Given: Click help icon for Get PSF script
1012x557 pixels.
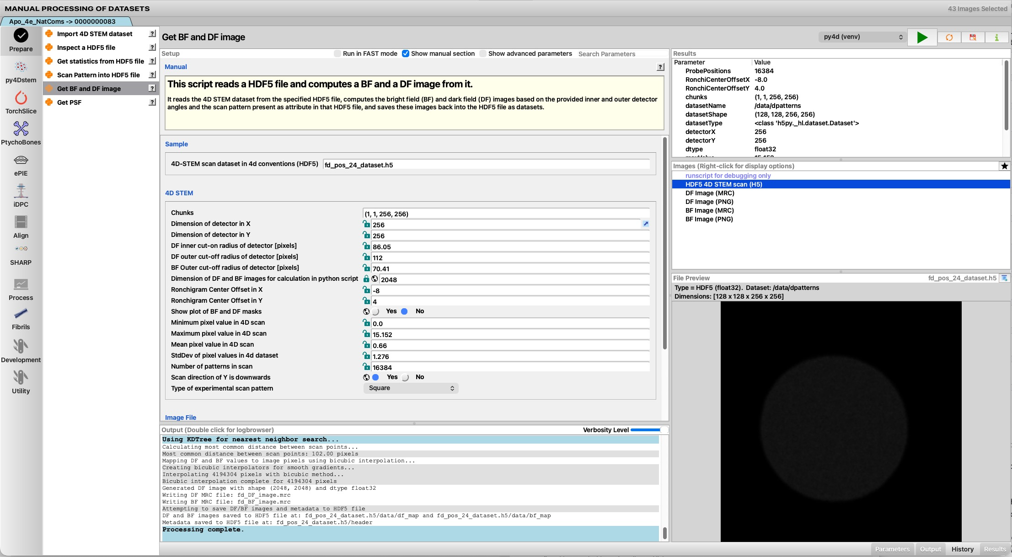Looking at the screenshot, I should 152,102.
